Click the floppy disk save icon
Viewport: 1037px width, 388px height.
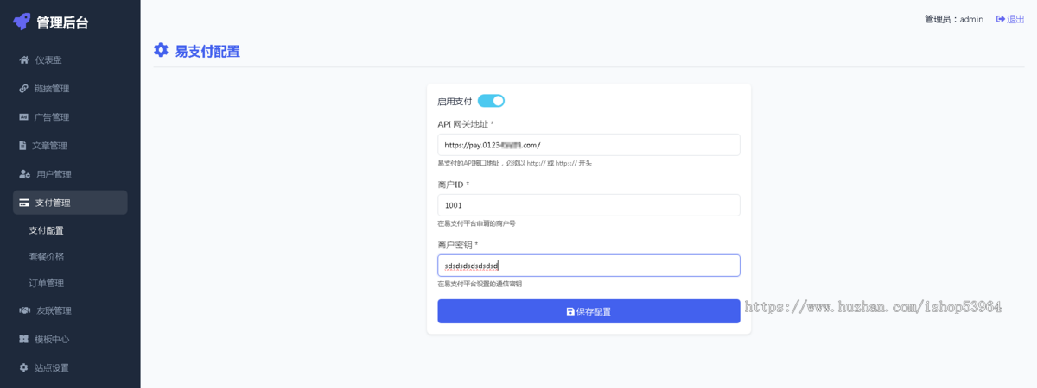coord(570,311)
